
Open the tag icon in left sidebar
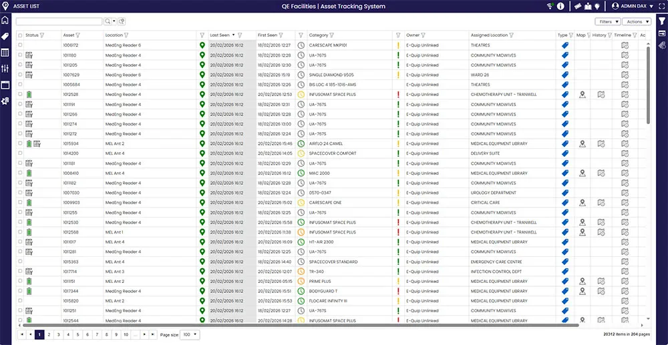[5, 37]
